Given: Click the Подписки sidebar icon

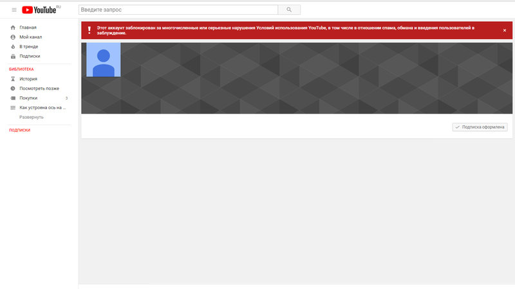Looking at the screenshot, I should [x=13, y=56].
